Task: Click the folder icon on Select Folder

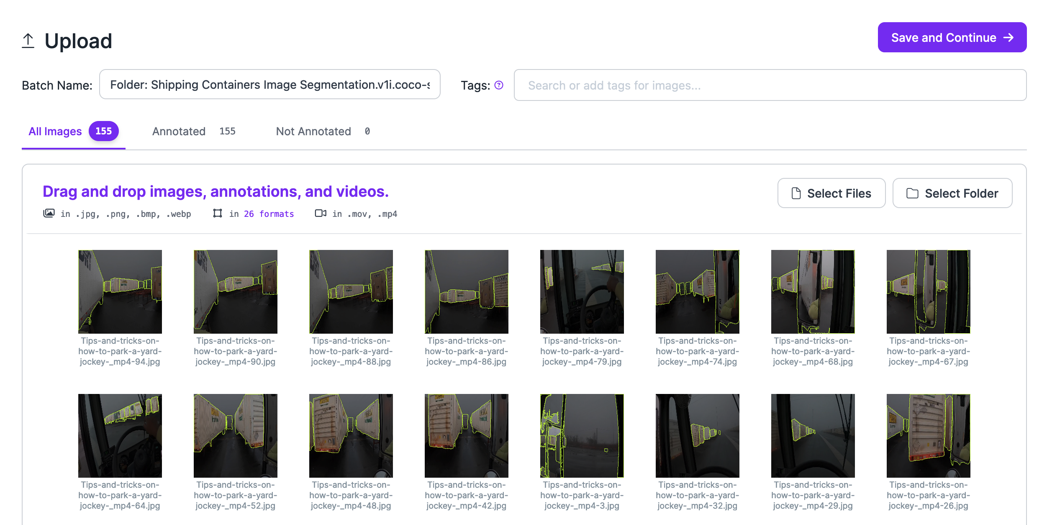Action: pyautogui.click(x=912, y=193)
